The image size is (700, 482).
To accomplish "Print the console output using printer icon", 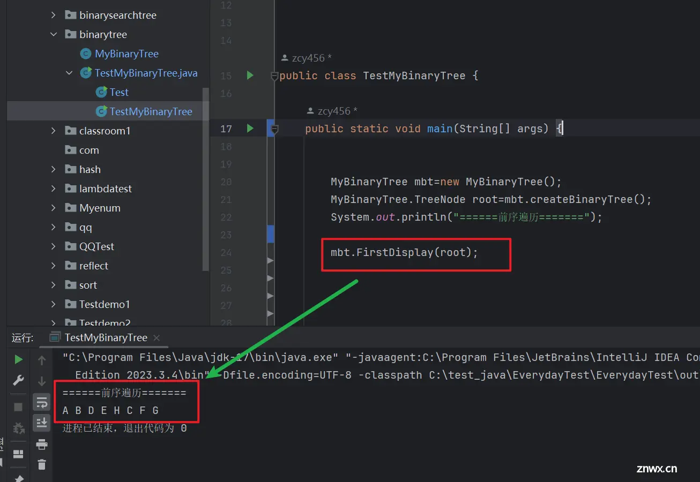I will [42, 444].
